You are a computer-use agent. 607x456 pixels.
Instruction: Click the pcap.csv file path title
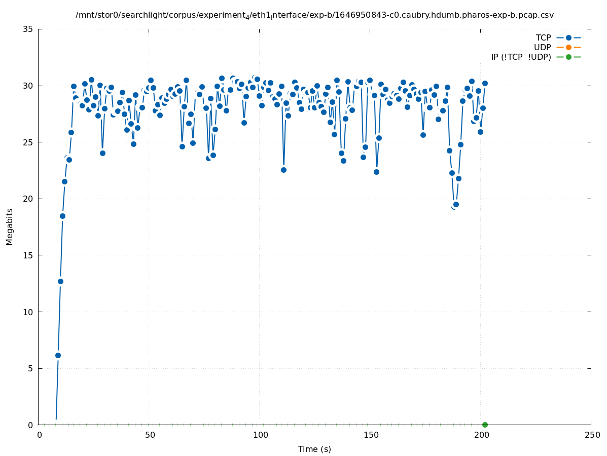(314, 15)
